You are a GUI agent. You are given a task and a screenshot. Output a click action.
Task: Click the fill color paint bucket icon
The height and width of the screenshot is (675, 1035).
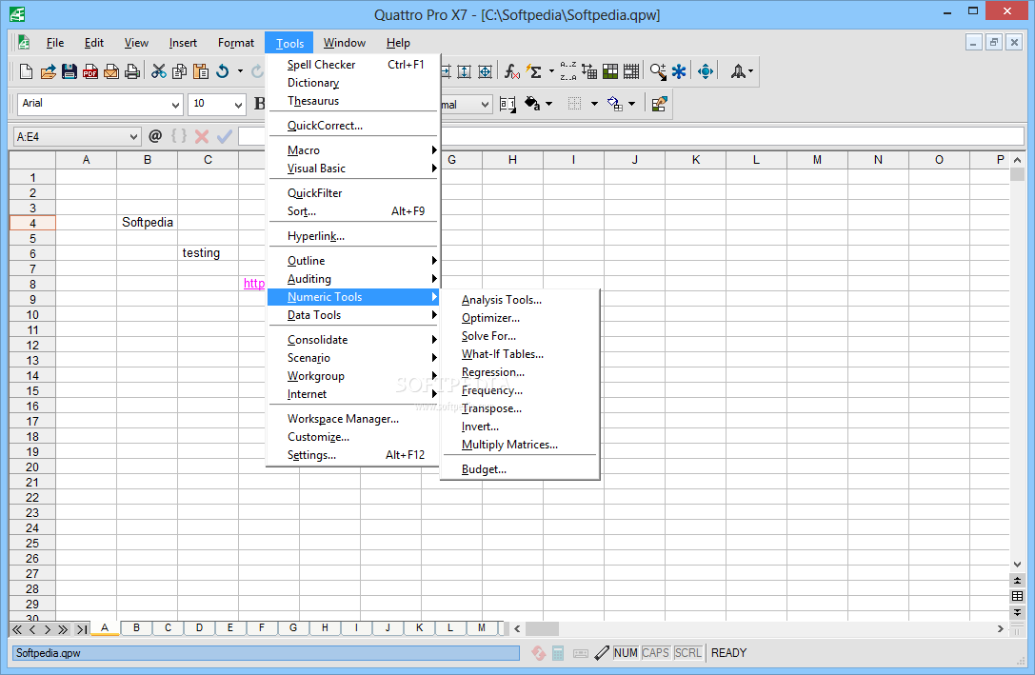coord(532,104)
